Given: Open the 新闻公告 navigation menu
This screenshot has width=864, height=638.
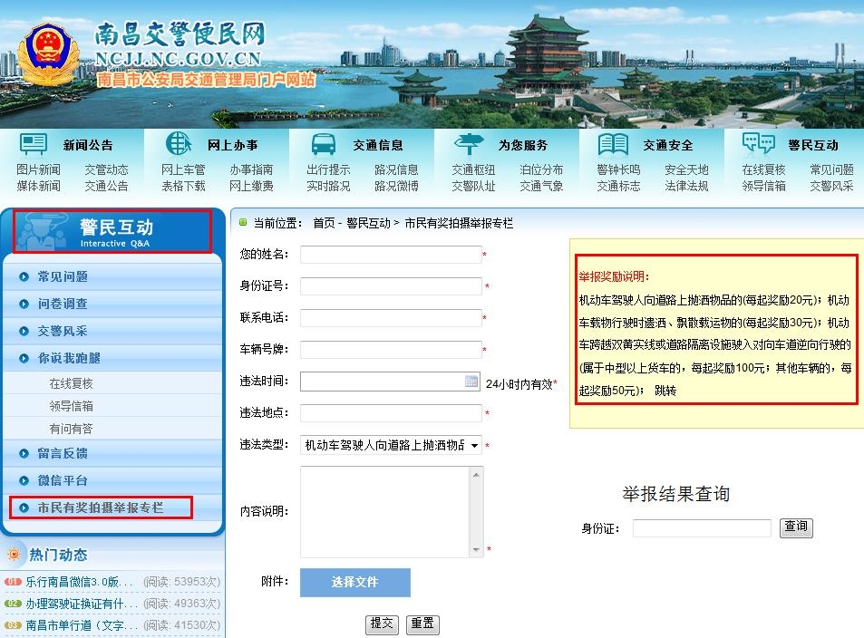Looking at the screenshot, I should click(88, 145).
